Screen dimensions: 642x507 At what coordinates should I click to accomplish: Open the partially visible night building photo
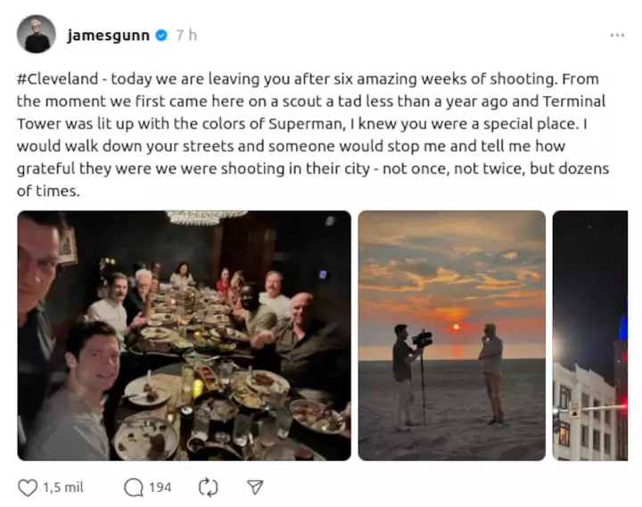[x=589, y=335]
